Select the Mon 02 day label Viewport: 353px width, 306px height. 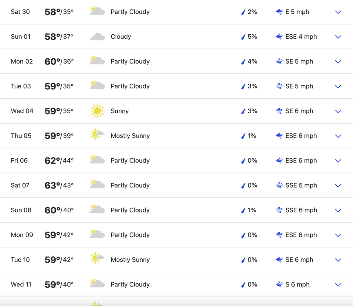pos(22,61)
